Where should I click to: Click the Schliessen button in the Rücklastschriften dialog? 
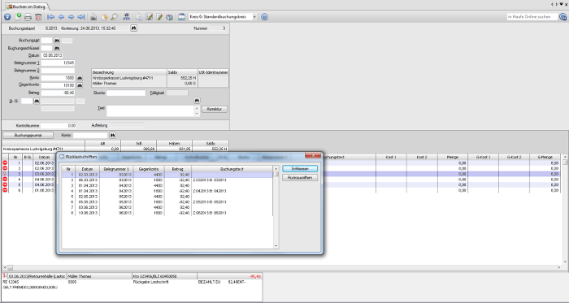point(300,169)
